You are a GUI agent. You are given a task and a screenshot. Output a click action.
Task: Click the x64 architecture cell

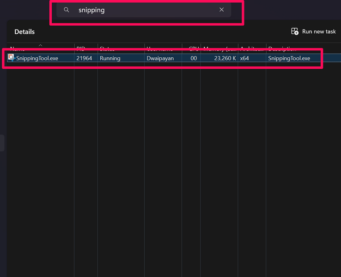coord(244,58)
